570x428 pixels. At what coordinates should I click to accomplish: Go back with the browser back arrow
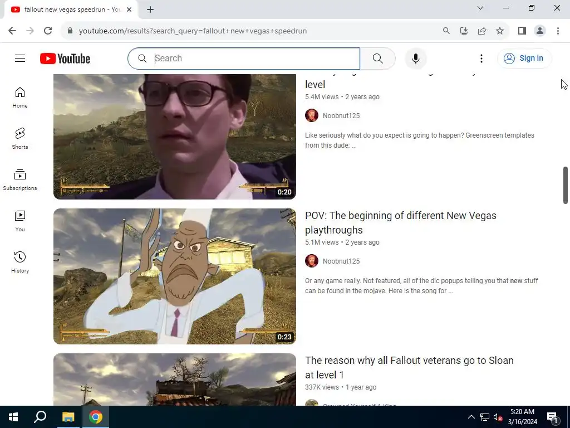pos(12,31)
